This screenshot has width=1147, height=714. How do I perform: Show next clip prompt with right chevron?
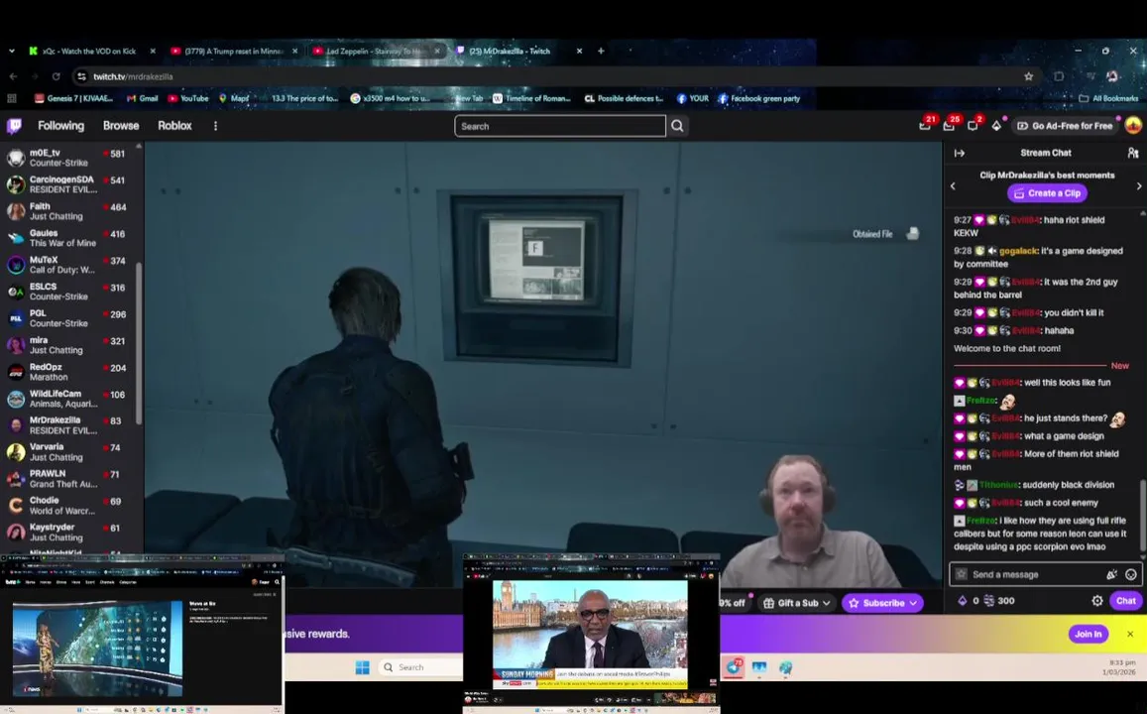click(x=1139, y=185)
